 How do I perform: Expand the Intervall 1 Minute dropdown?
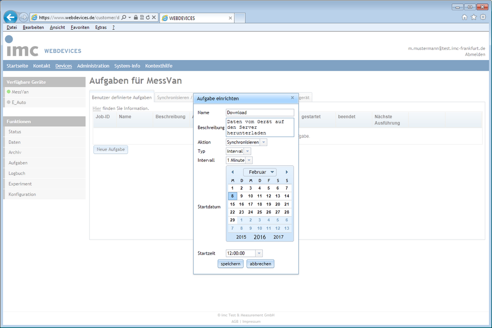(x=249, y=160)
